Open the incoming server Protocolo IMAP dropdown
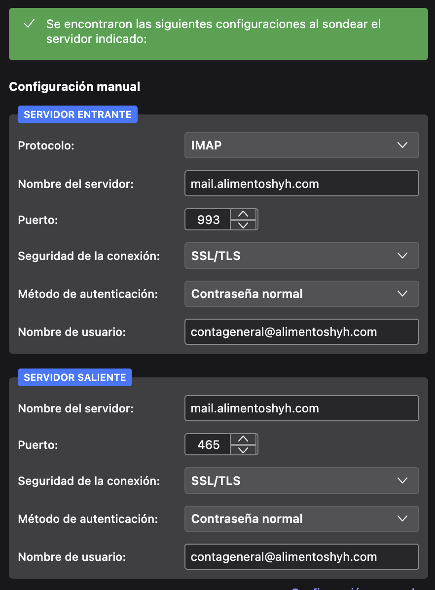The image size is (435, 590). click(x=301, y=145)
